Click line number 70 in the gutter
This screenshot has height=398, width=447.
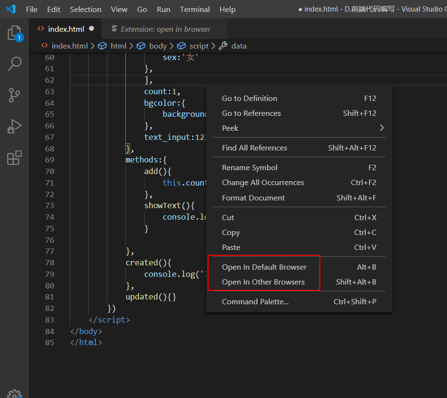[x=49, y=171]
